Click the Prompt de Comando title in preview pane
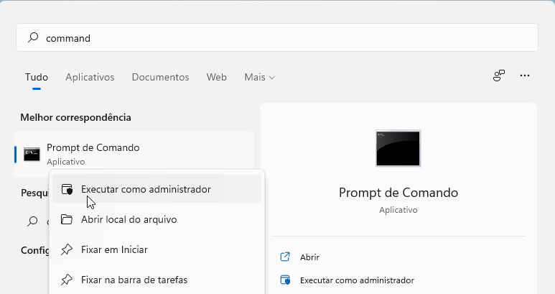Viewport: 555px width, 294px height. pyautogui.click(x=398, y=193)
